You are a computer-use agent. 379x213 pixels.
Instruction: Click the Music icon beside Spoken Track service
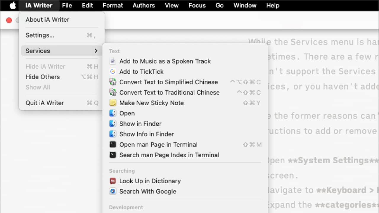pos(113,61)
